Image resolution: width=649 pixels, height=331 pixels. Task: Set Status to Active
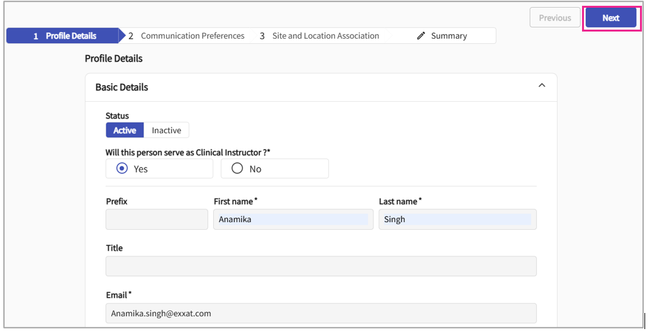124,130
